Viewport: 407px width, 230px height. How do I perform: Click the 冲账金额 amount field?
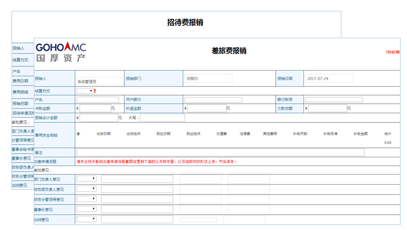pyautogui.click(x=95, y=108)
